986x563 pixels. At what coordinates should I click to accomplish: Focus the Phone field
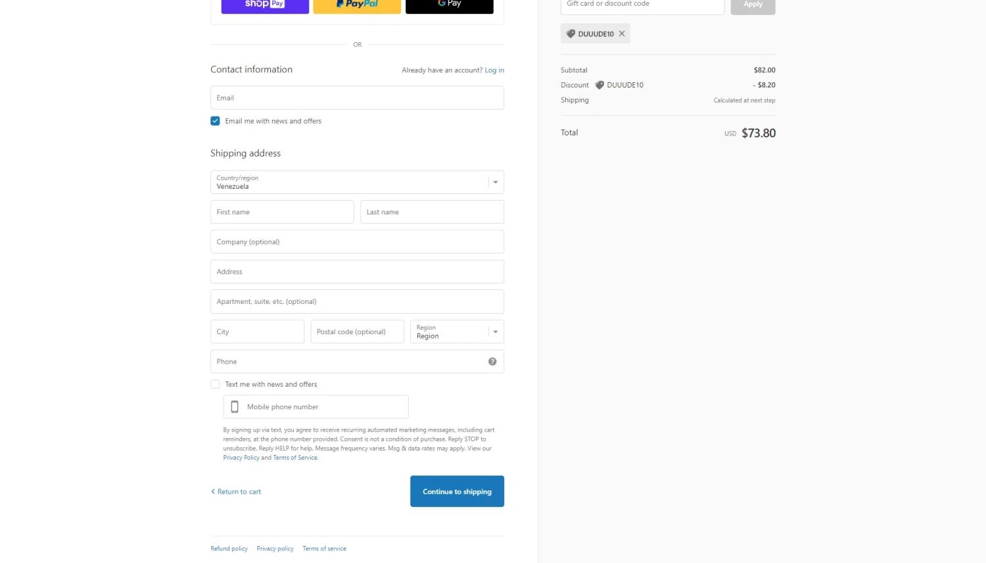point(357,362)
